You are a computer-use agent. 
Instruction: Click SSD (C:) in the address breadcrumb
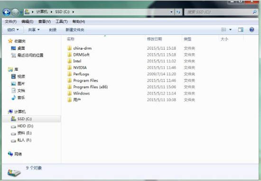pyautogui.click(x=62, y=12)
